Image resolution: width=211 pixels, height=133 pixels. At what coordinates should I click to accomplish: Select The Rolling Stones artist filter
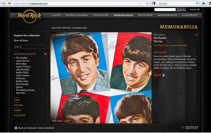25,90
